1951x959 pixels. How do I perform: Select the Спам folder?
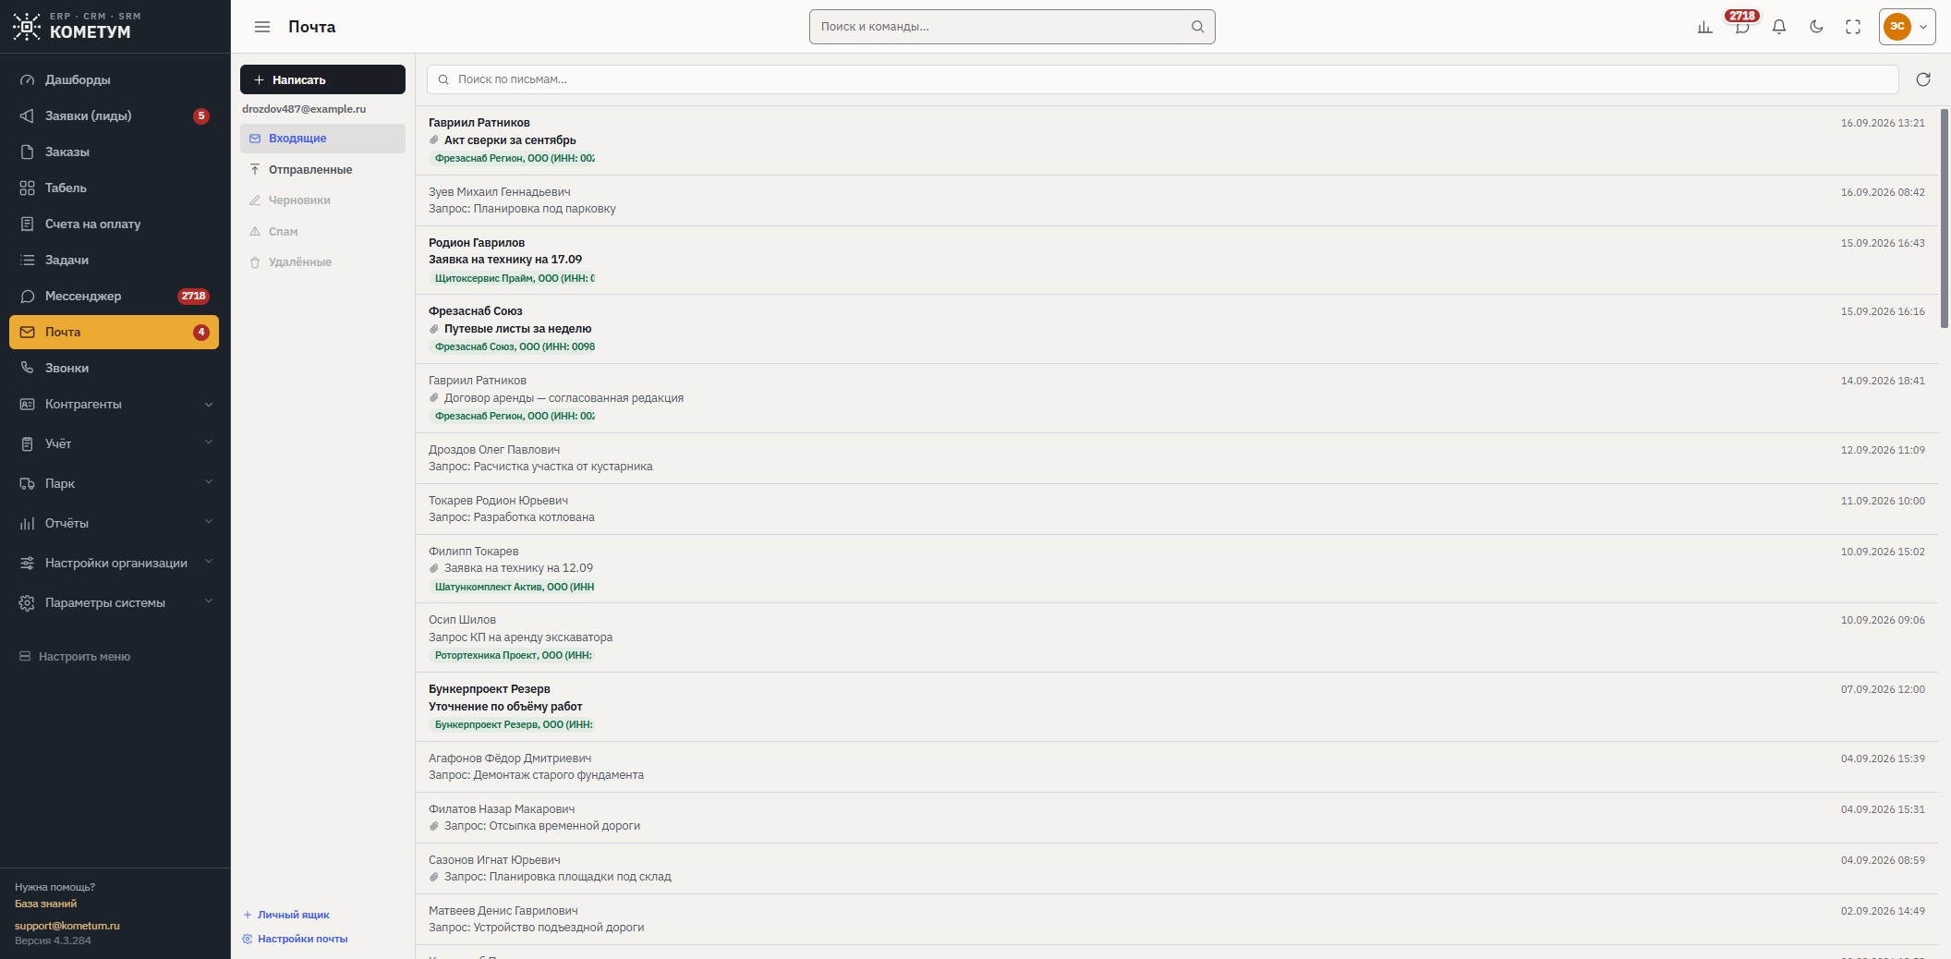tap(322, 232)
